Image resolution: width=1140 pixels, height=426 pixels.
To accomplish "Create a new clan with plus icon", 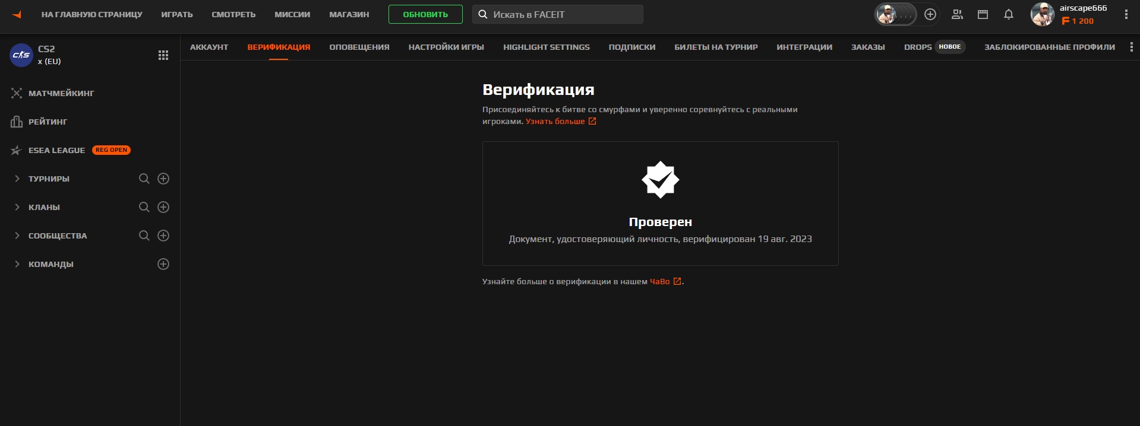I will (163, 207).
